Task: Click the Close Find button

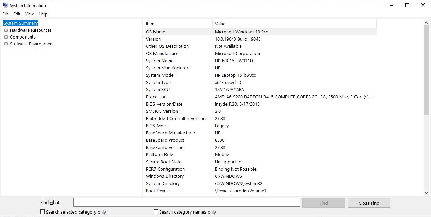Action: tap(369, 203)
